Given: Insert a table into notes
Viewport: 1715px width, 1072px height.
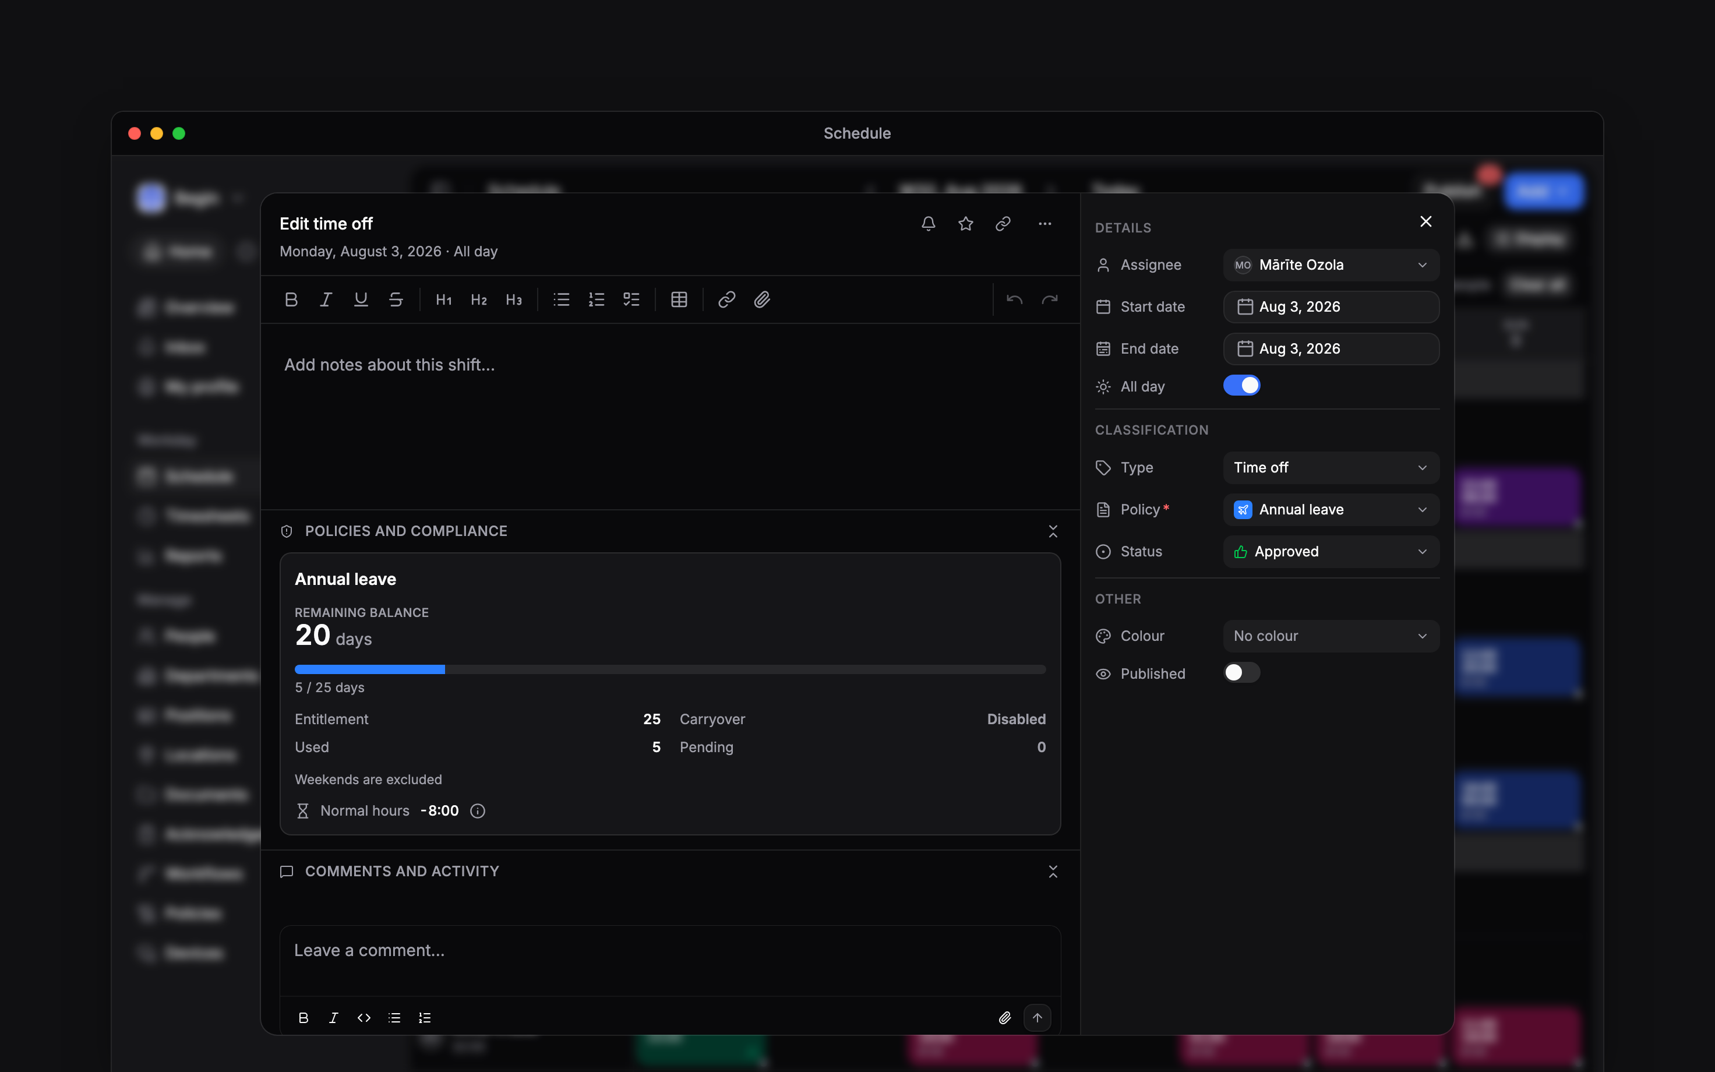Looking at the screenshot, I should 679,300.
